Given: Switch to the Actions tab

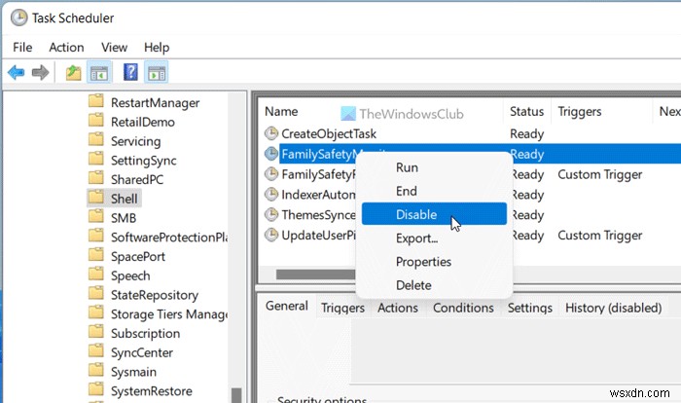Looking at the screenshot, I should point(397,308).
